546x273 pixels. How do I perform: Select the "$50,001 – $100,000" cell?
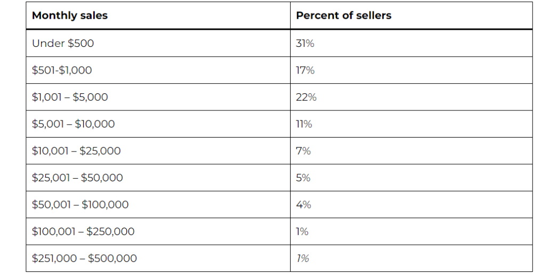pyautogui.click(x=80, y=205)
